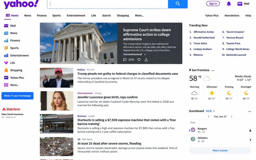Image resolution: width=256 pixels, height=160 pixels.
Task: Open Mail icon in left sidebar
Action: point(6,26)
